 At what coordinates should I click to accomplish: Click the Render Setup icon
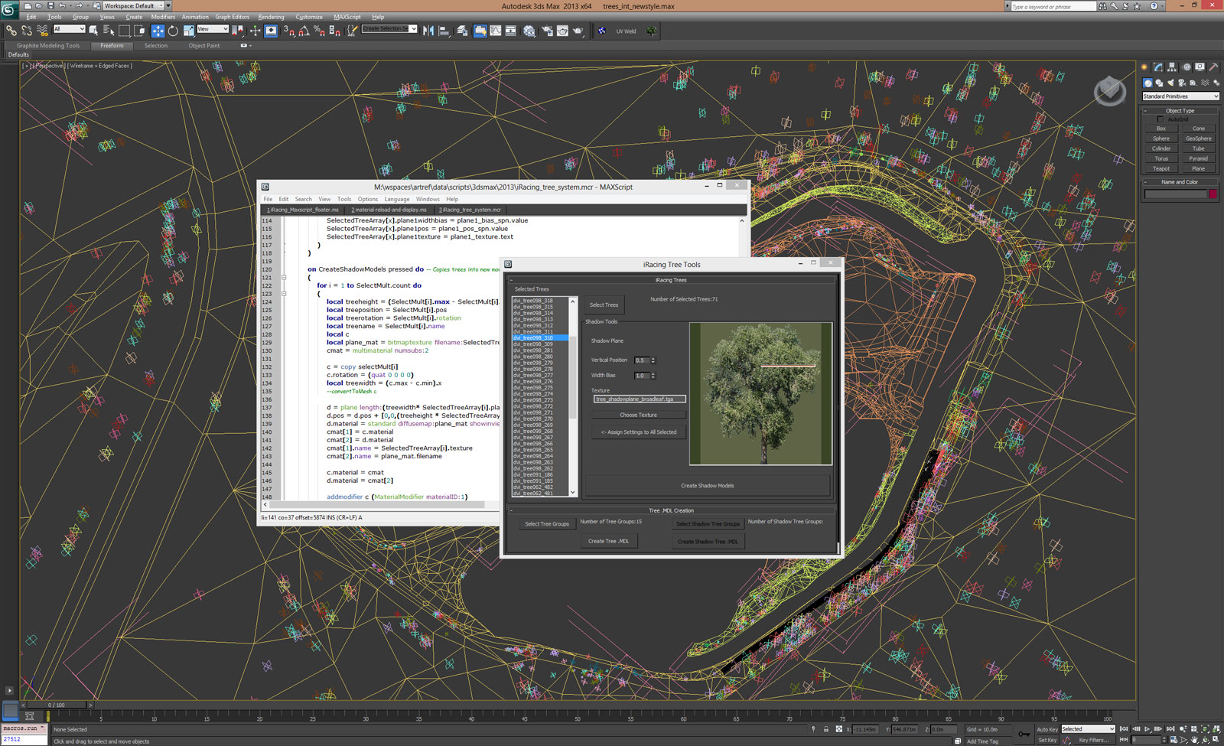pyautogui.click(x=547, y=31)
